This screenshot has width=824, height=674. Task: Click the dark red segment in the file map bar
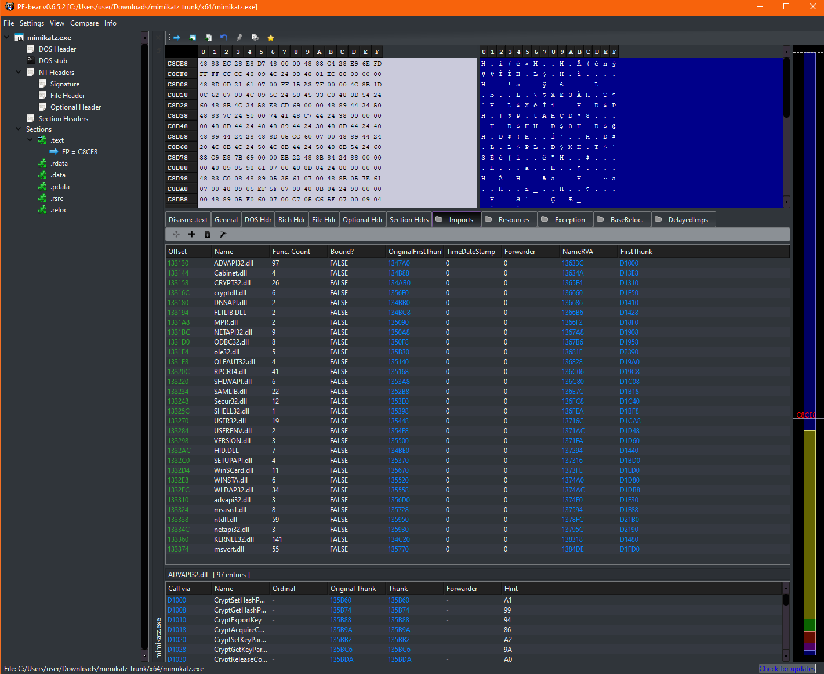810,637
